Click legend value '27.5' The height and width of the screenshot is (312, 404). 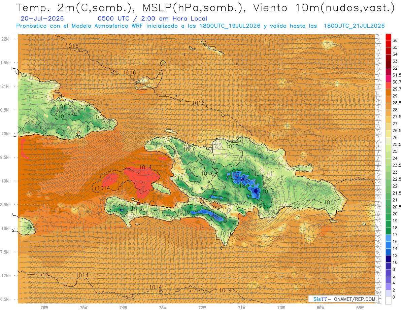click(x=397, y=116)
